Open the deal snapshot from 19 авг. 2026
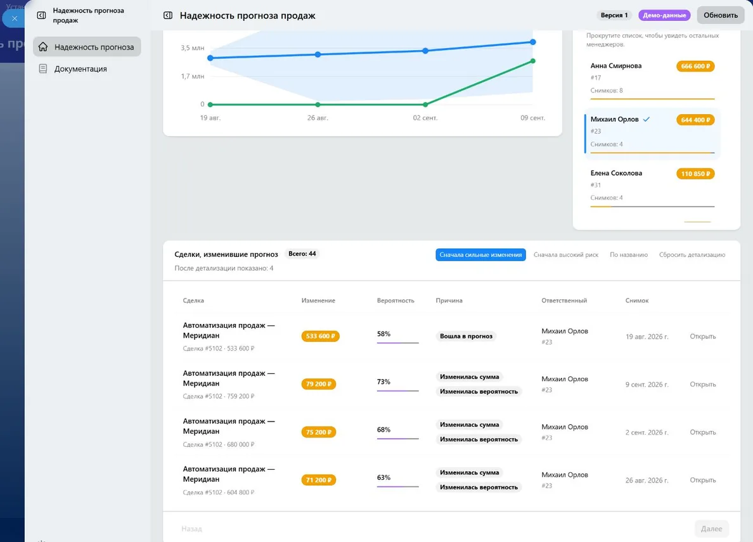 [x=702, y=337]
